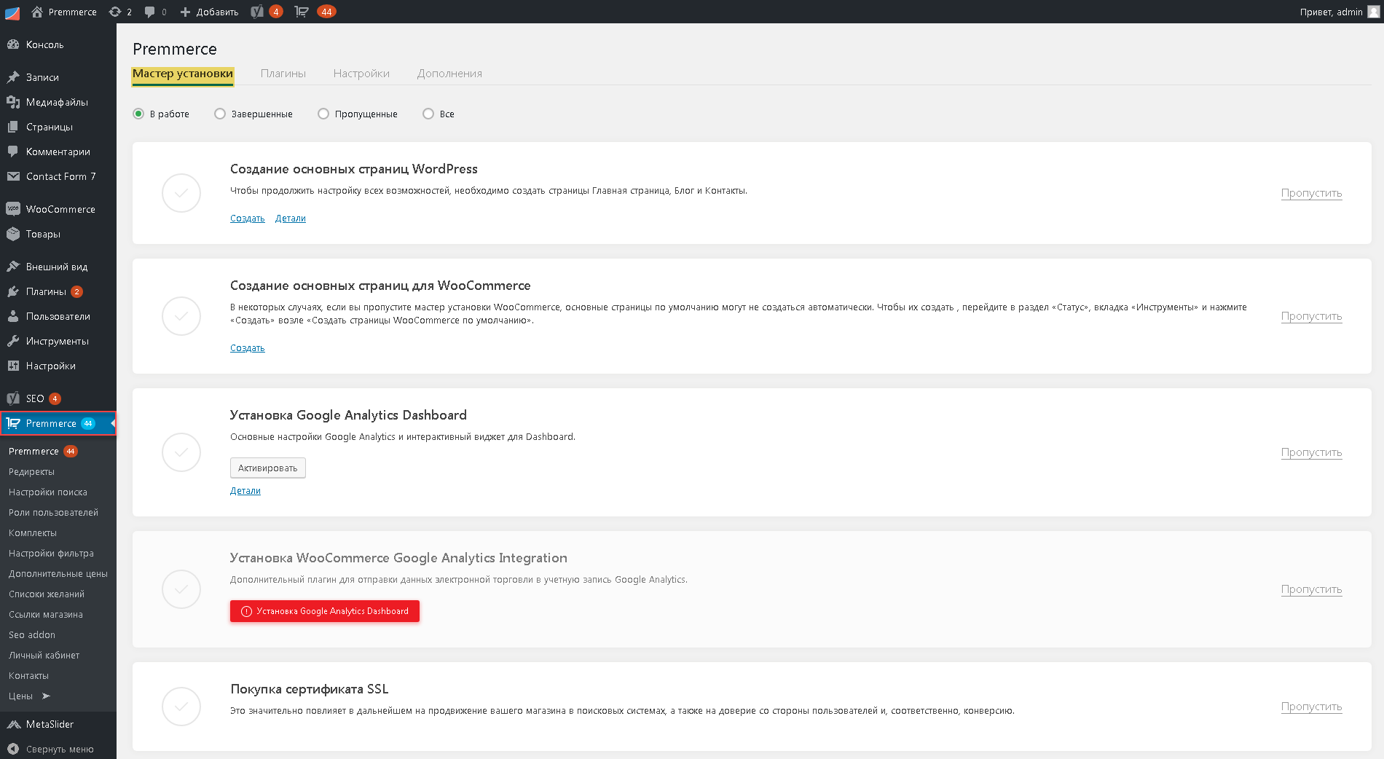Open Записи pin icon in sidebar
Viewport: 1384px width, 759px height.
[x=13, y=77]
